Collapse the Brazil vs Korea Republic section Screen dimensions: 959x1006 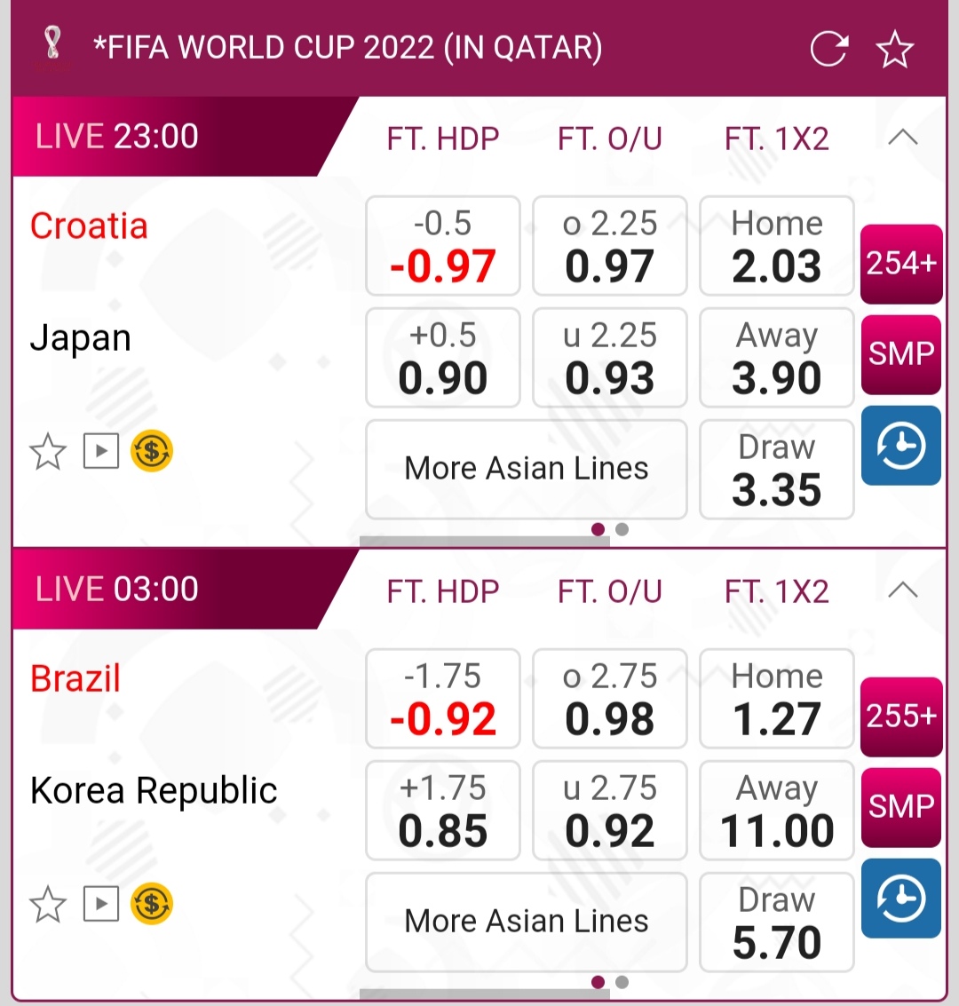[902, 590]
